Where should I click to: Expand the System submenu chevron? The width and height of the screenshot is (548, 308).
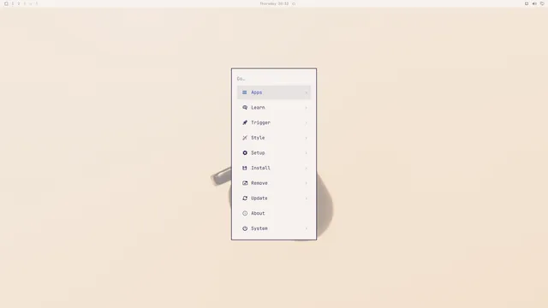(x=307, y=228)
